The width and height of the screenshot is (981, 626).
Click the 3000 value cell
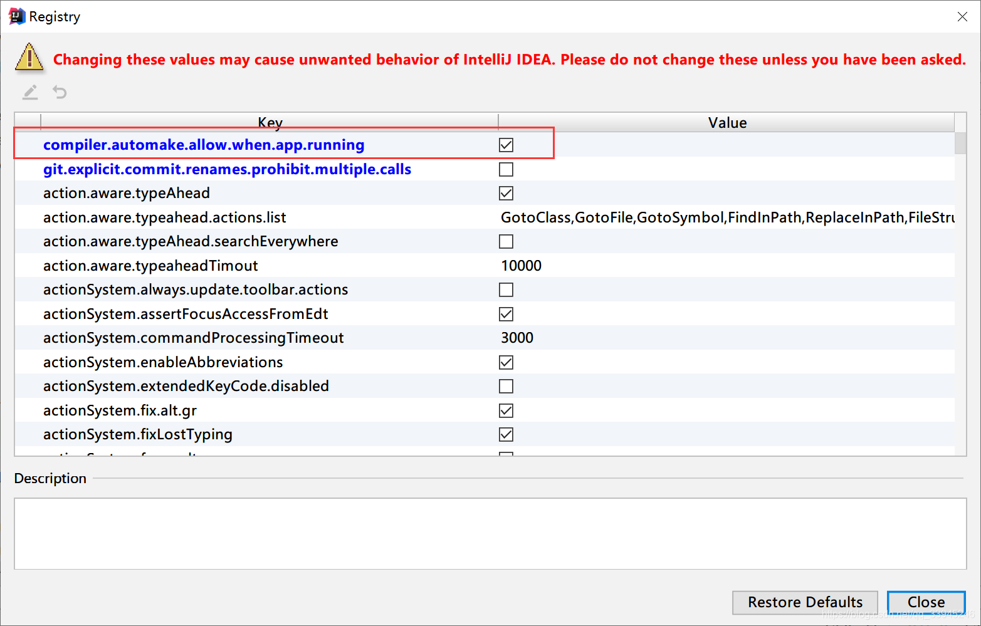517,338
